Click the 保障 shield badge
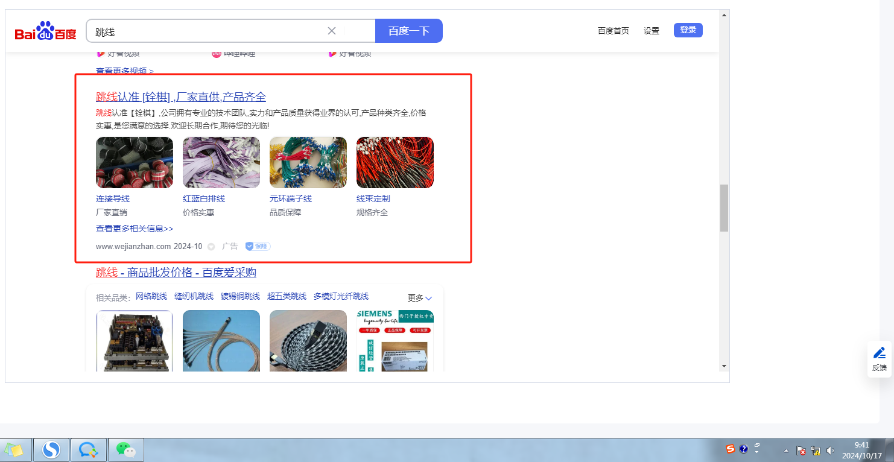This screenshot has width=894, height=462. click(258, 246)
